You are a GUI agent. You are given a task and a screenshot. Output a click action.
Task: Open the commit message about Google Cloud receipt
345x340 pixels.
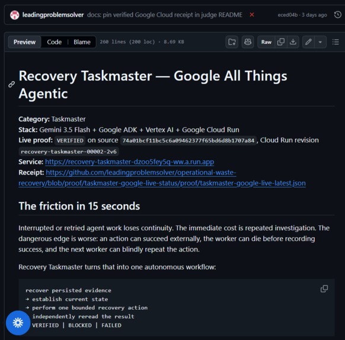pyautogui.click(x=165, y=15)
